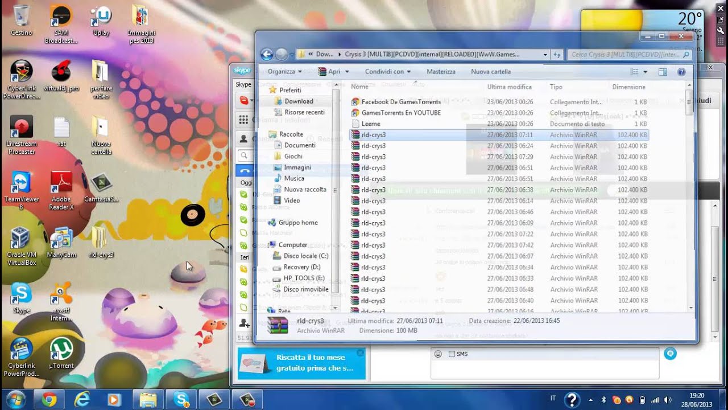This screenshot has height=410, width=728.
Task: Launch µTorrent from the desktop
Action: pyautogui.click(x=61, y=353)
